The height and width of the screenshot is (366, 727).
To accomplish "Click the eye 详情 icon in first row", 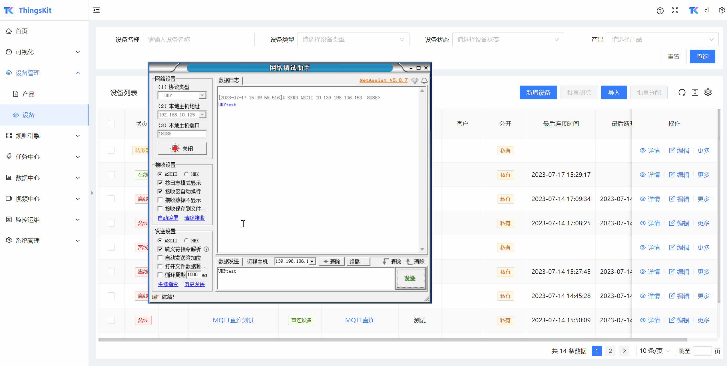I will coord(642,151).
